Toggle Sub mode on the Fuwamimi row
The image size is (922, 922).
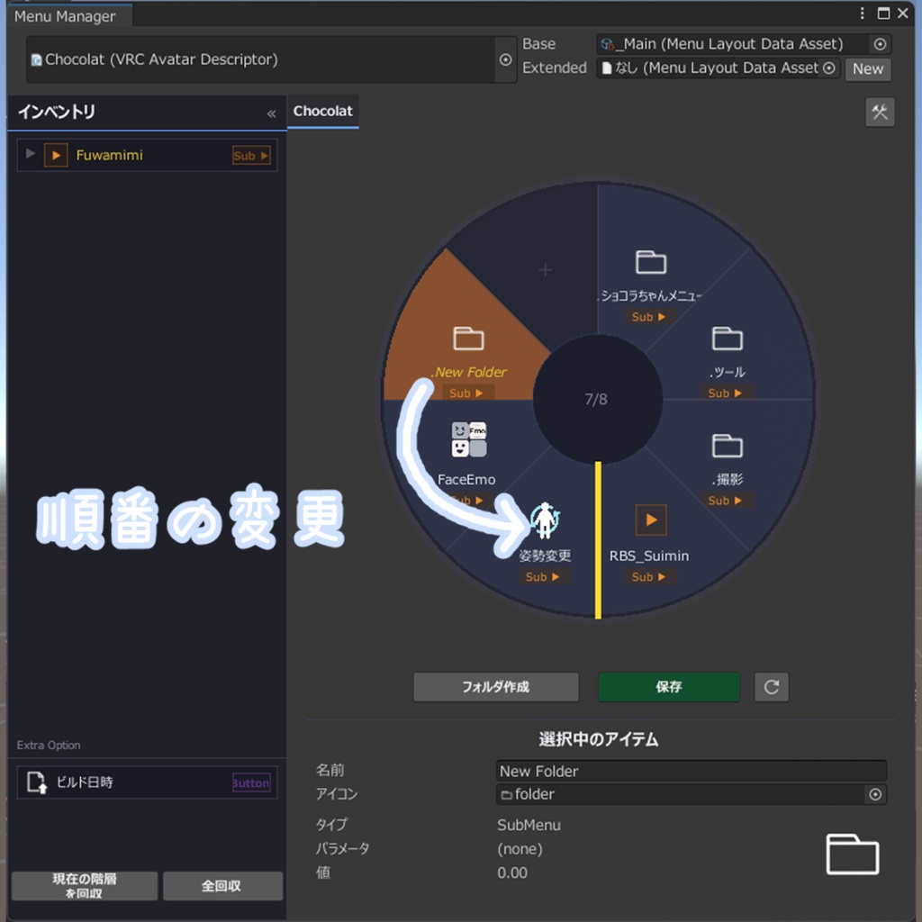(x=250, y=154)
